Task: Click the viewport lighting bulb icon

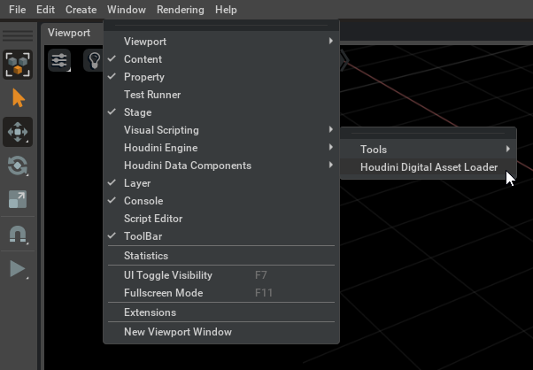Action: [94, 60]
